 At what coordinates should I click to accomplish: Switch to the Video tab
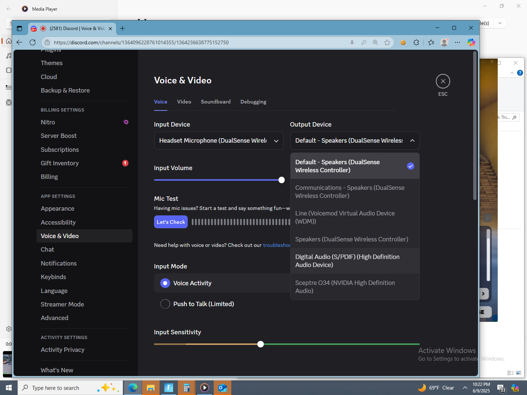[184, 102]
